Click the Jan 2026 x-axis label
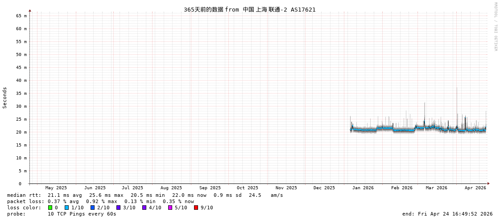The height and width of the screenshot is (220, 500). [363, 188]
